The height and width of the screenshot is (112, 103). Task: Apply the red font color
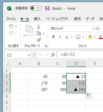coord(101,37)
